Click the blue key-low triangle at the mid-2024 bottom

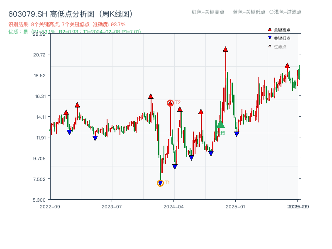click(191, 157)
